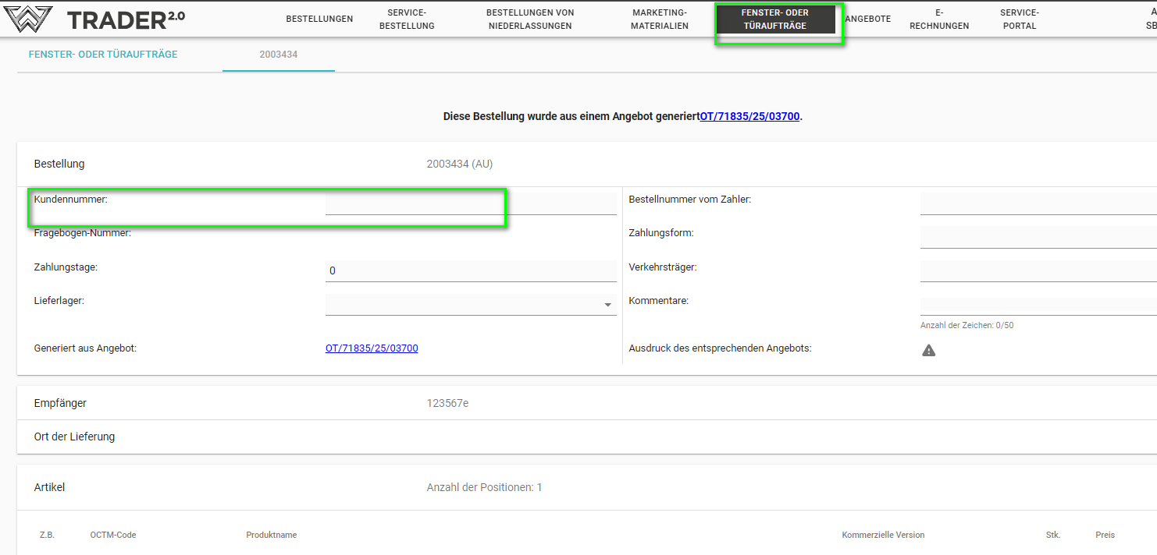
Task: Click the Zahlungstage field showing 0
Action: (x=471, y=270)
